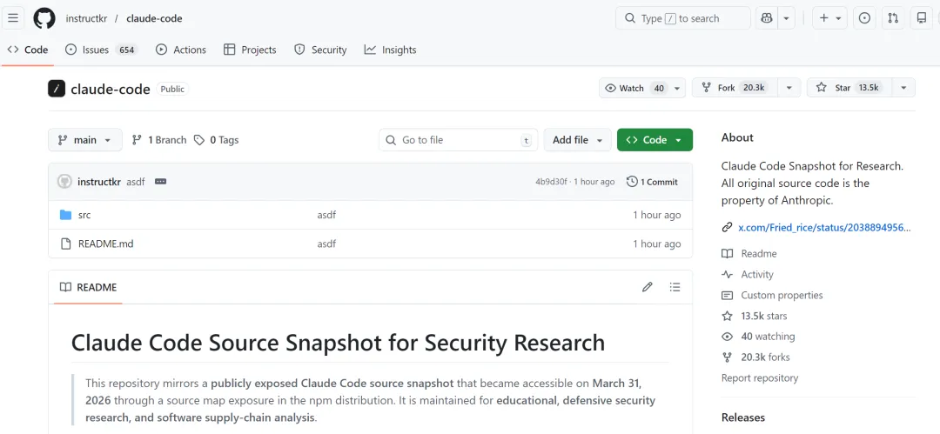Open the Fork options dropdown arrow

coord(788,88)
